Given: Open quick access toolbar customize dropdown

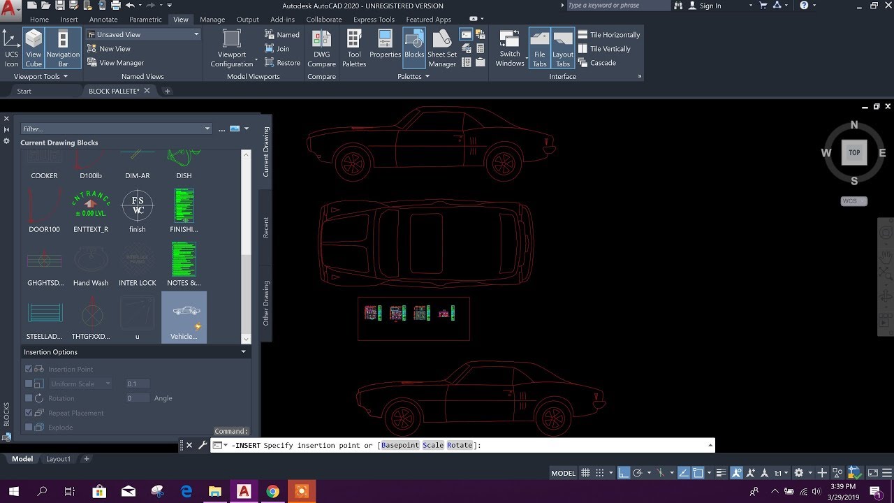Looking at the screenshot, I should coord(168,6).
